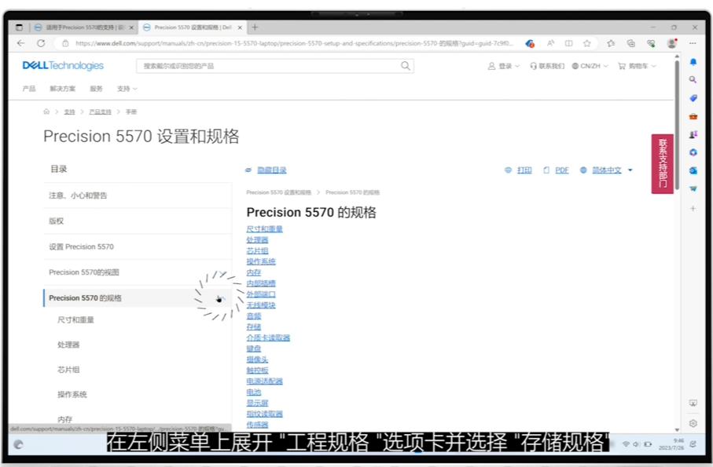Customize the sidebar with the plus icon
The height and width of the screenshot is (467, 713).
click(x=693, y=207)
